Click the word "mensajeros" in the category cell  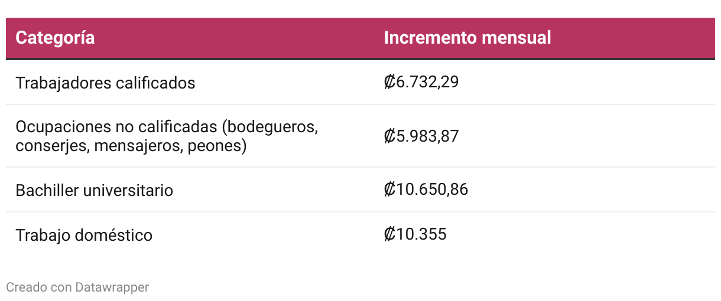[137, 145]
